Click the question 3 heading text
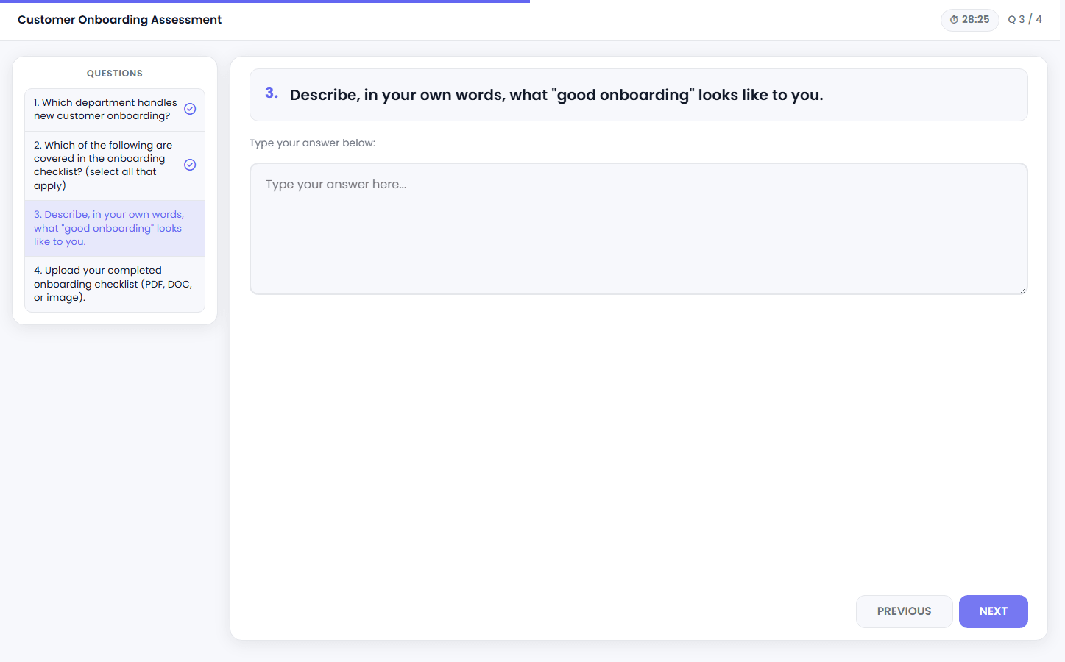The height and width of the screenshot is (662, 1065). pyautogui.click(x=556, y=95)
